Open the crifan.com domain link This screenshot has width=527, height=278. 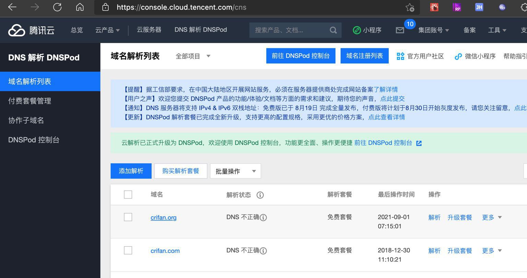[x=165, y=251]
